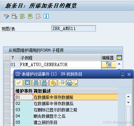This screenshot has height=126, width=134.
Task: Click the popup list scroll up arrow
Action: tap(128, 97)
